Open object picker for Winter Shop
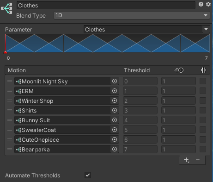The height and width of the screenshot is (182, 213). (115, 100)
